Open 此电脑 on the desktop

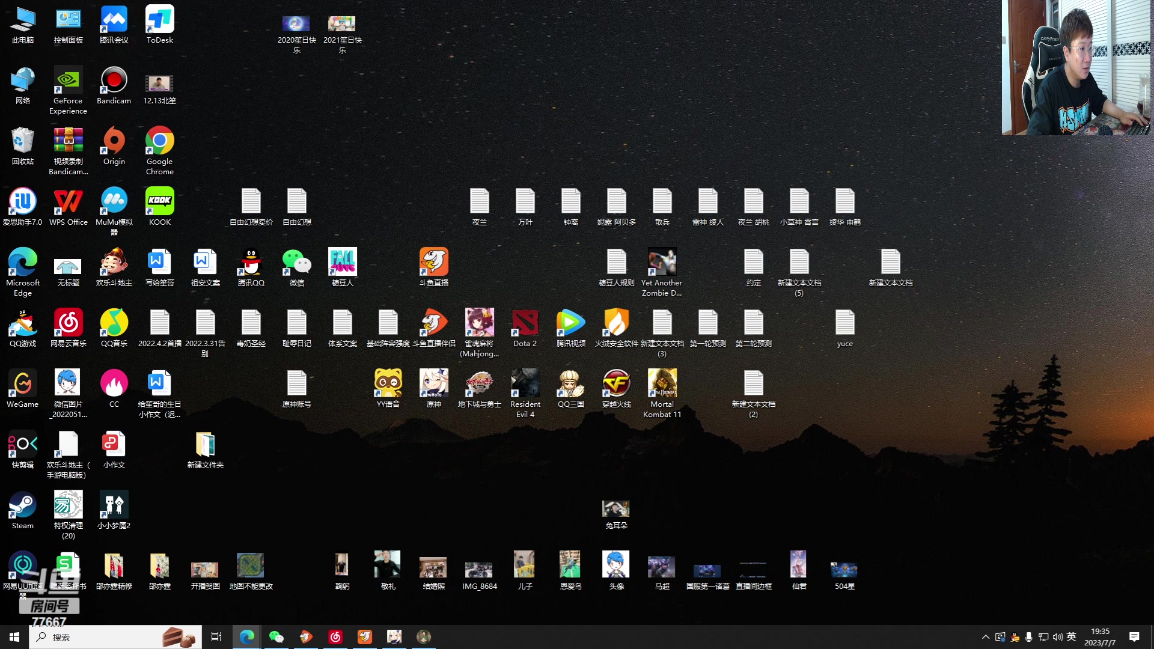click(x=23, y=25)
